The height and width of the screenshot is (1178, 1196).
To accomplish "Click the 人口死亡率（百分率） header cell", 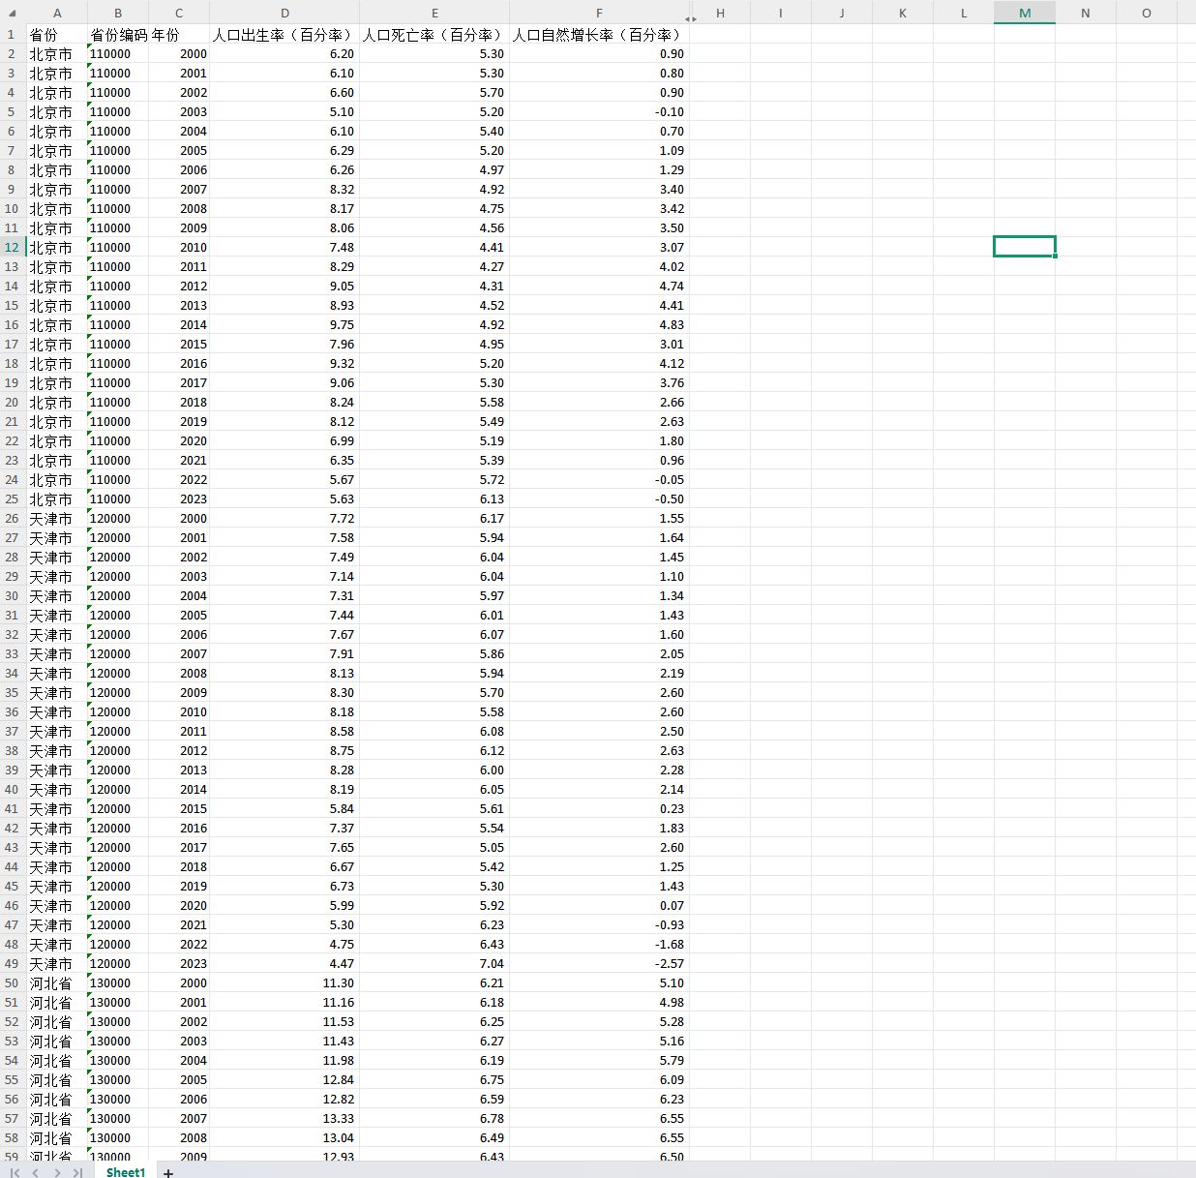I will pos(434,34).
